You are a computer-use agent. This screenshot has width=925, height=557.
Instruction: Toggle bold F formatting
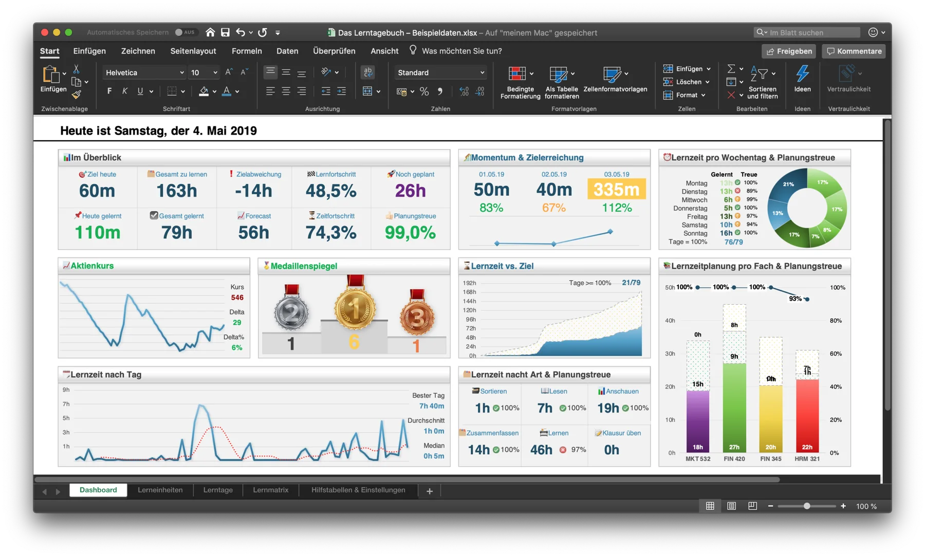pyautogui.click(x=109, y=91)
